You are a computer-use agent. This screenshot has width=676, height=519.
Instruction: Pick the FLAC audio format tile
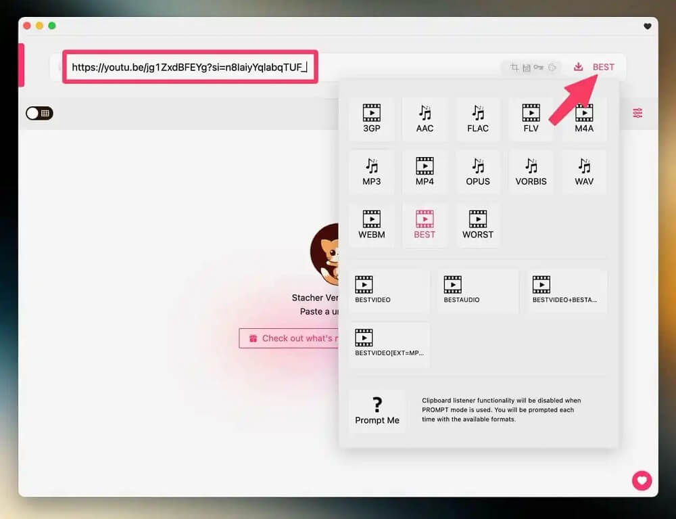click(478, 118)
